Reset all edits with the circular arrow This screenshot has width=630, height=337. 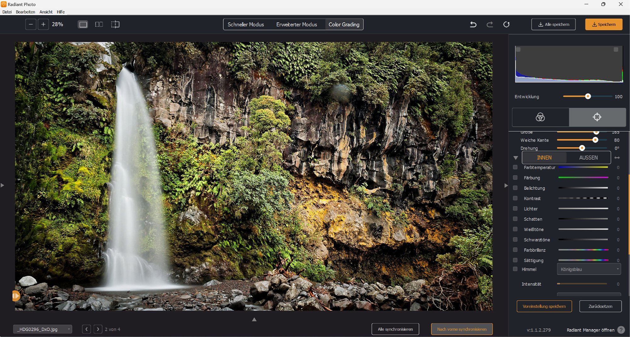506,24
